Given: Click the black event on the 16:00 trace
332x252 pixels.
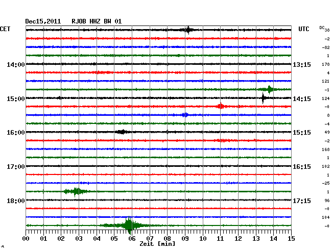Looking at the screenshot, I should click(x=122, y=132).
